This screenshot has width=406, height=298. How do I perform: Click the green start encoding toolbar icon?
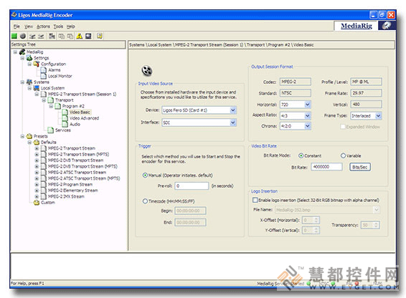coord(14,36)
